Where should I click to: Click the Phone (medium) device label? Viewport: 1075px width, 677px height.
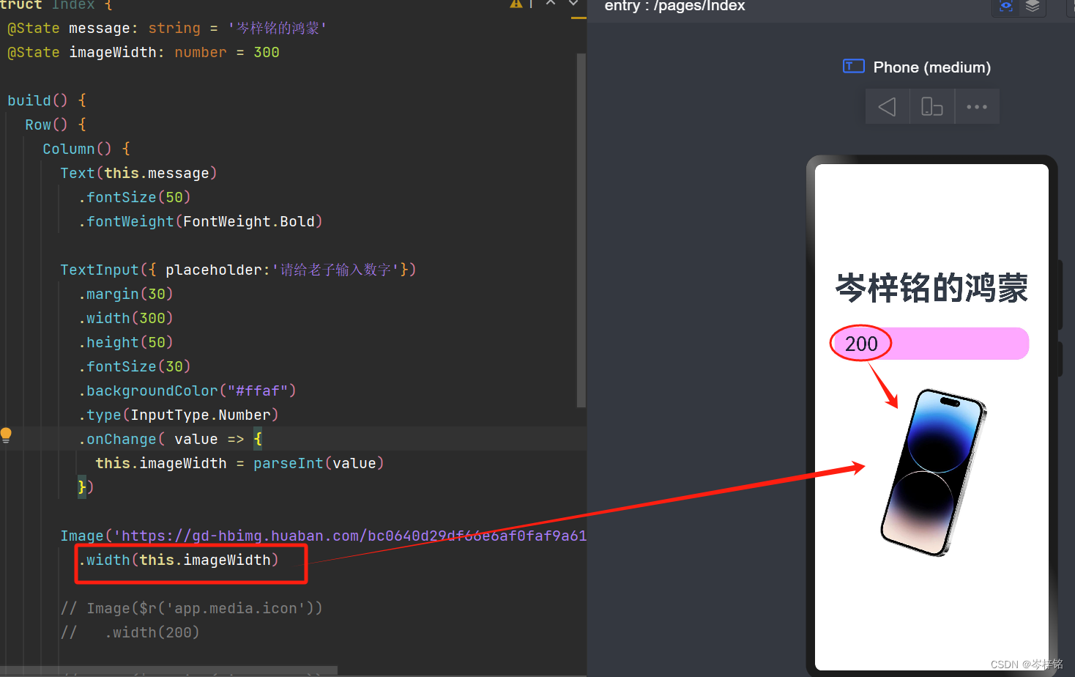click(931, 67)
